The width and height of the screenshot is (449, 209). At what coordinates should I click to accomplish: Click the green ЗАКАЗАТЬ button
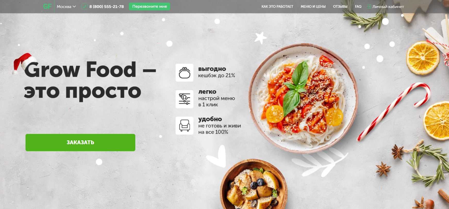(80, 142)
